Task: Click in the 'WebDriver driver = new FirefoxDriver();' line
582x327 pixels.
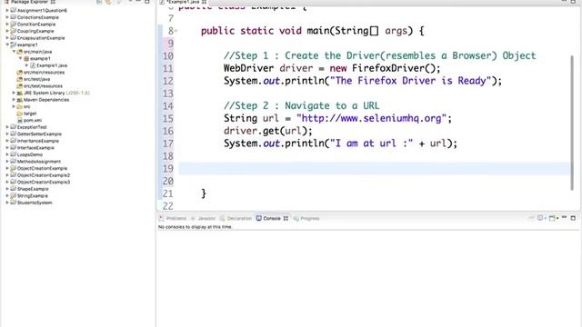Action: coord(332,68)
